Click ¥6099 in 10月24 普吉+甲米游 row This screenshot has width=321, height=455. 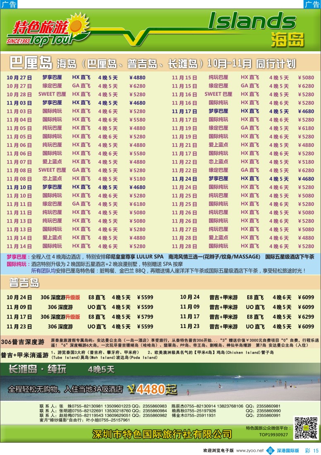point(306,297)
